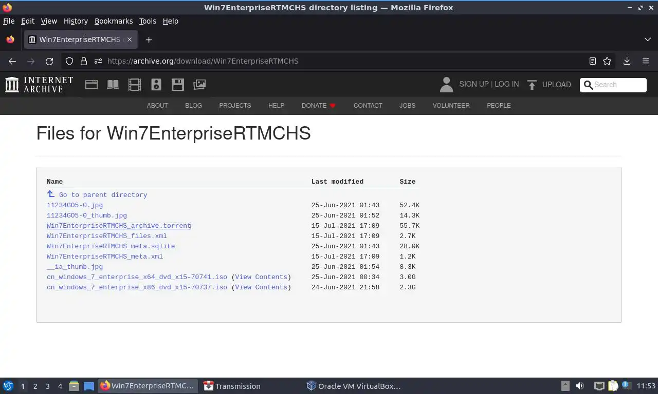
Task: Open the Video film-strip icon
Action: tap(135, 85)
